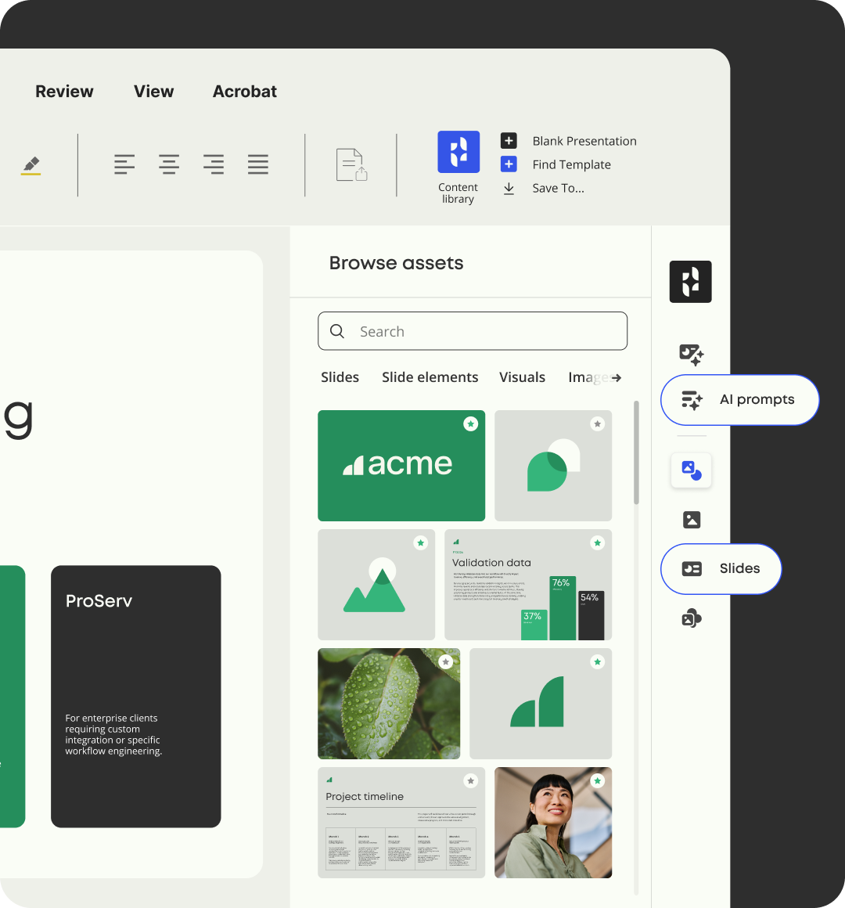
Task: Apply center text alignment
Action: pyautogui.click(x=169, y=164)
